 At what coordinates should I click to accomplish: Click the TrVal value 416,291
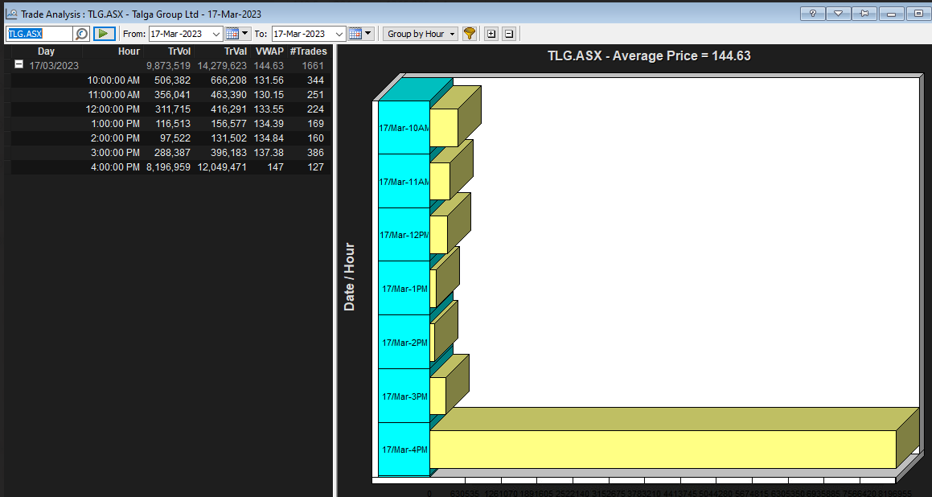click(x=228, y=109)
